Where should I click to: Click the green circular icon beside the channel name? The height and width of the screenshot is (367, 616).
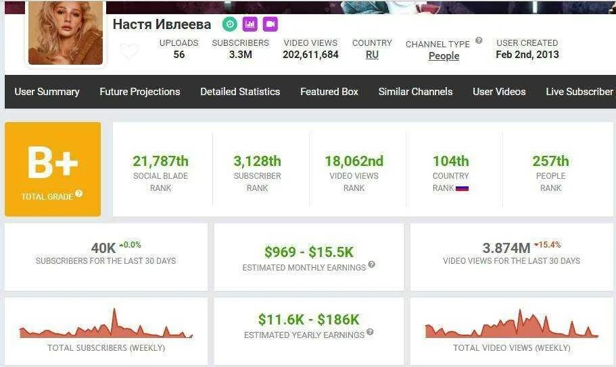click(x=230, y=24)
